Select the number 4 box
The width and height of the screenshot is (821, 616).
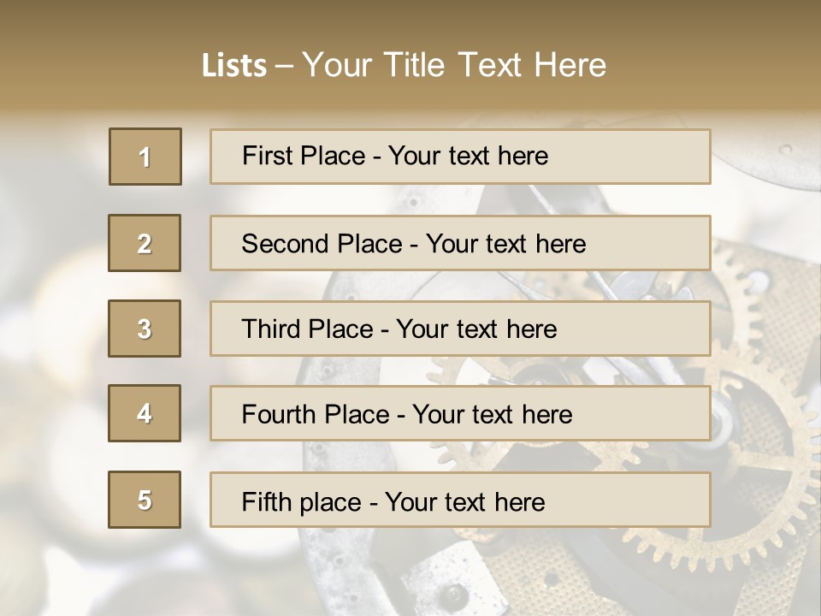click(x=145, y=413)
